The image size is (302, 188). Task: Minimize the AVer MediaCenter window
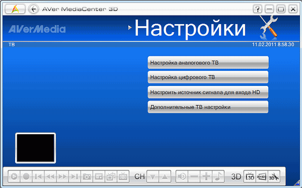pos(269,9)
